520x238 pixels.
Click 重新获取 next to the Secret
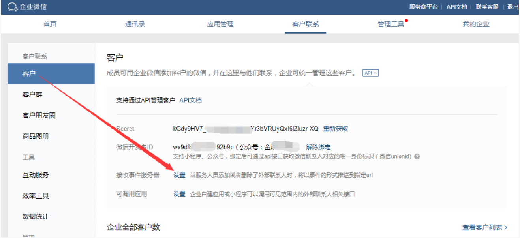pos(336,129)
